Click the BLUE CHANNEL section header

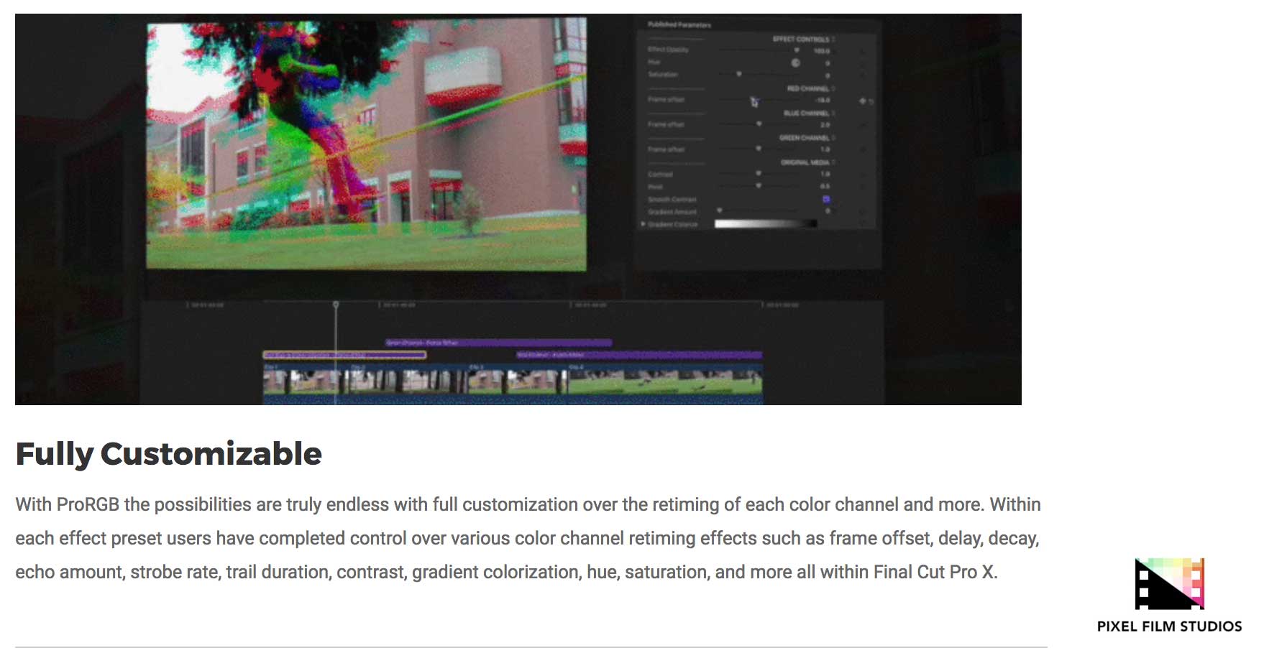tap(807, 113)
